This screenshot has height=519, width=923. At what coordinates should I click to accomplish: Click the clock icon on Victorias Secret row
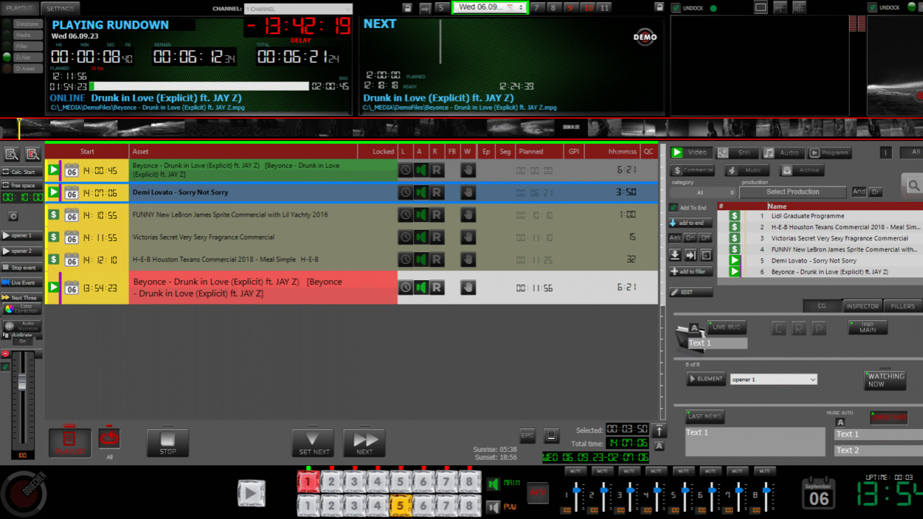click(405, 237)
